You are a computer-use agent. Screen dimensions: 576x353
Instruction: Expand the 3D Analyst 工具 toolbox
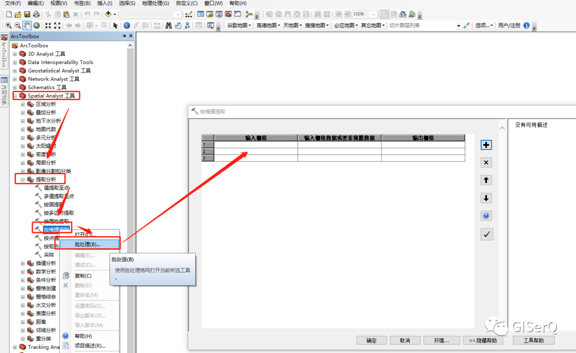coord(15,54)
